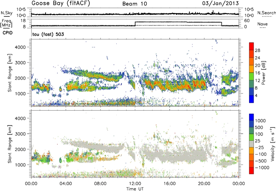The image size is (276, 191).
Task: Click the velocity panel 'Slant Range [km]' label
Action: tap(10, 144)
